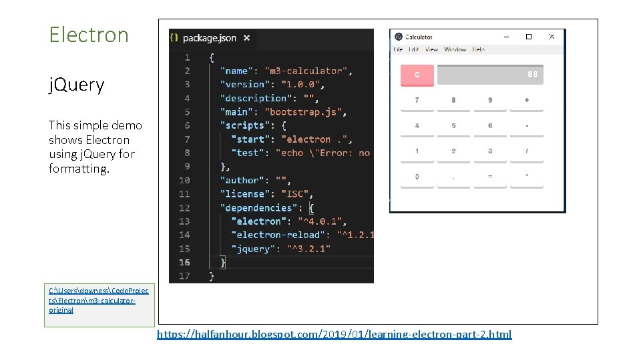Click the "electron ." start script value
641x360 pixels.
pos(314,139)
